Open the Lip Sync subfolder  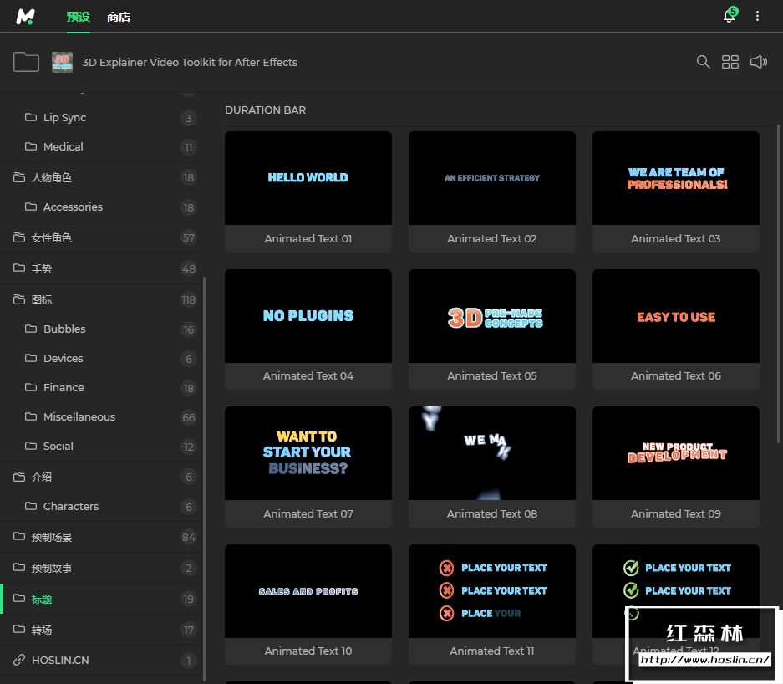click(64, 118)
